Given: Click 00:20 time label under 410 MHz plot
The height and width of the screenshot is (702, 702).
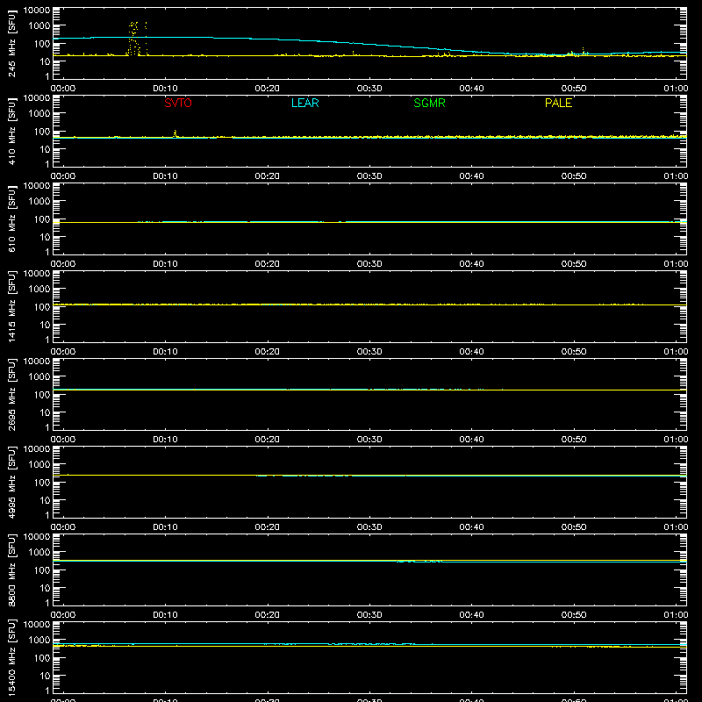Looking at the screenshot, I should pos(268,176).
